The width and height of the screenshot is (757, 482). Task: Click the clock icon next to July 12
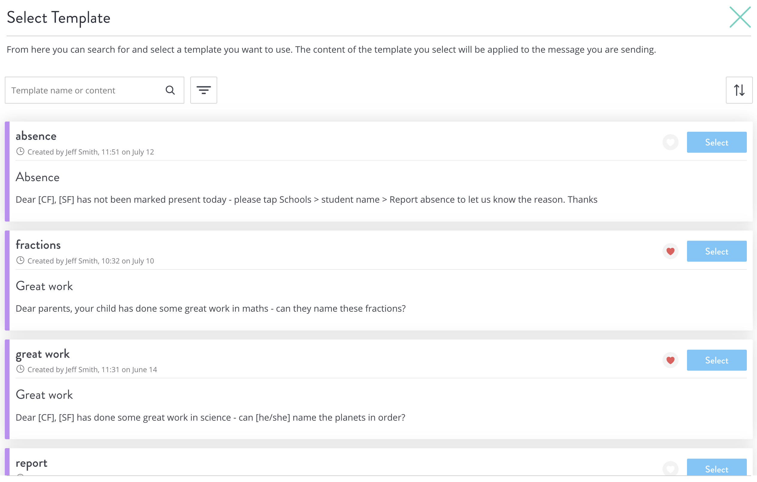tap(20, 152)
